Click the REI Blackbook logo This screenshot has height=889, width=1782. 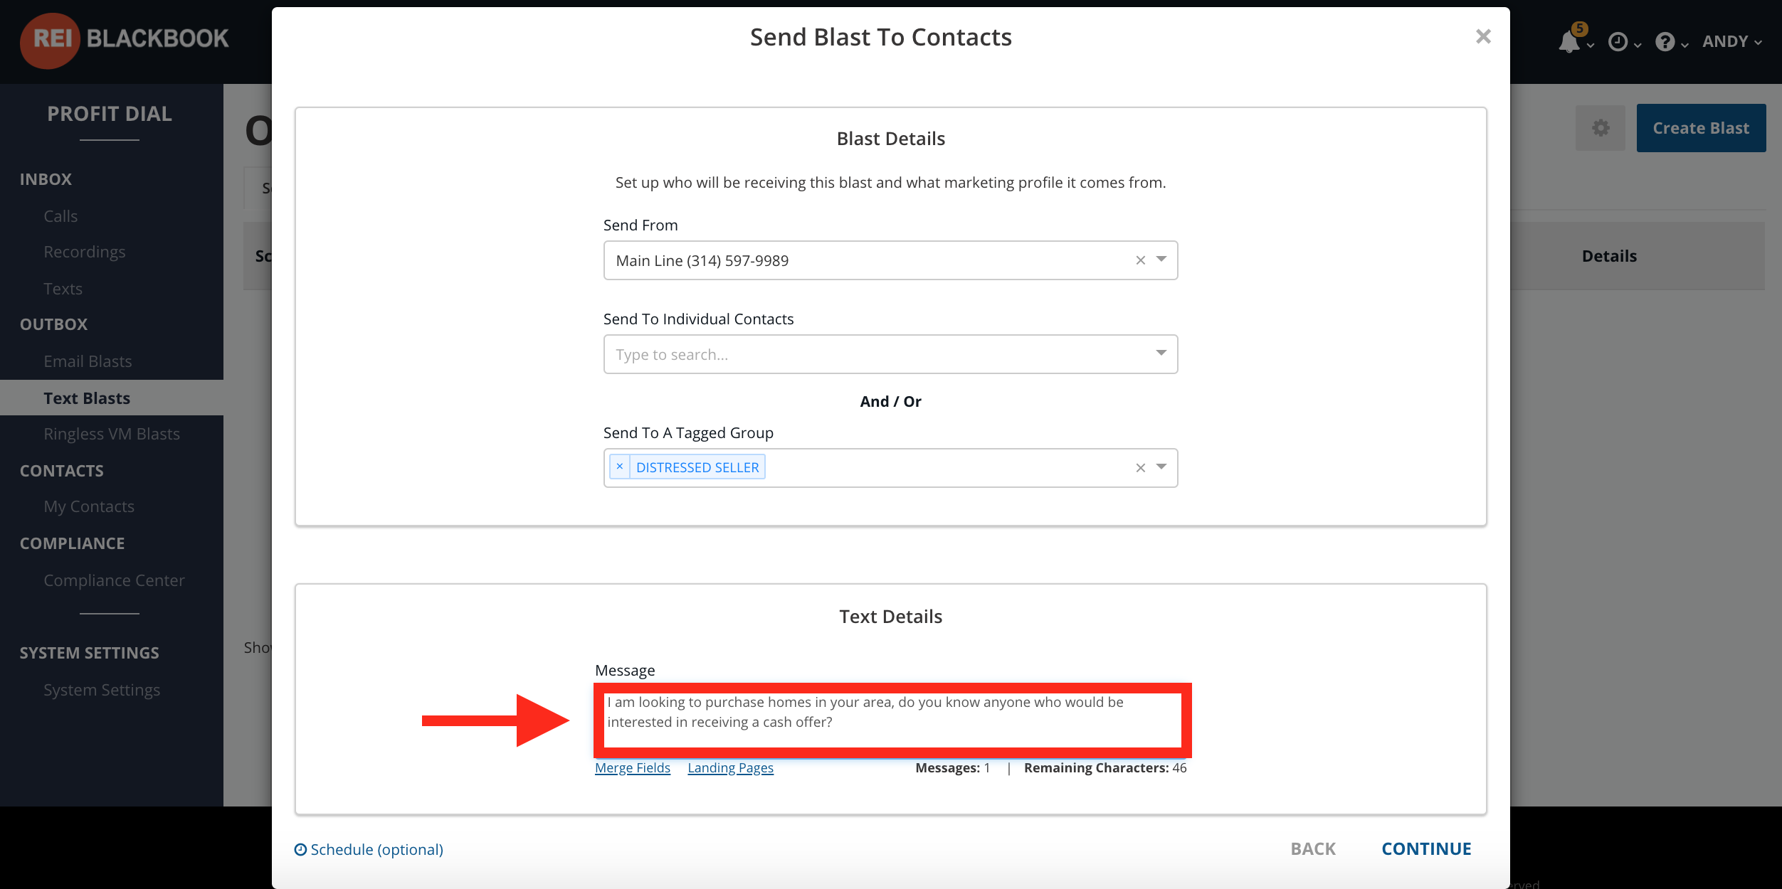click(x=125, y=40)
